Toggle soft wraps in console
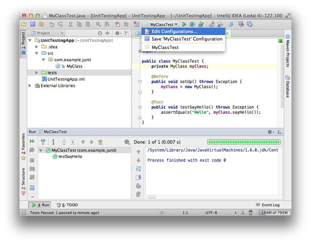This screenshot has height=243, width=311. (x=138, y=169)
